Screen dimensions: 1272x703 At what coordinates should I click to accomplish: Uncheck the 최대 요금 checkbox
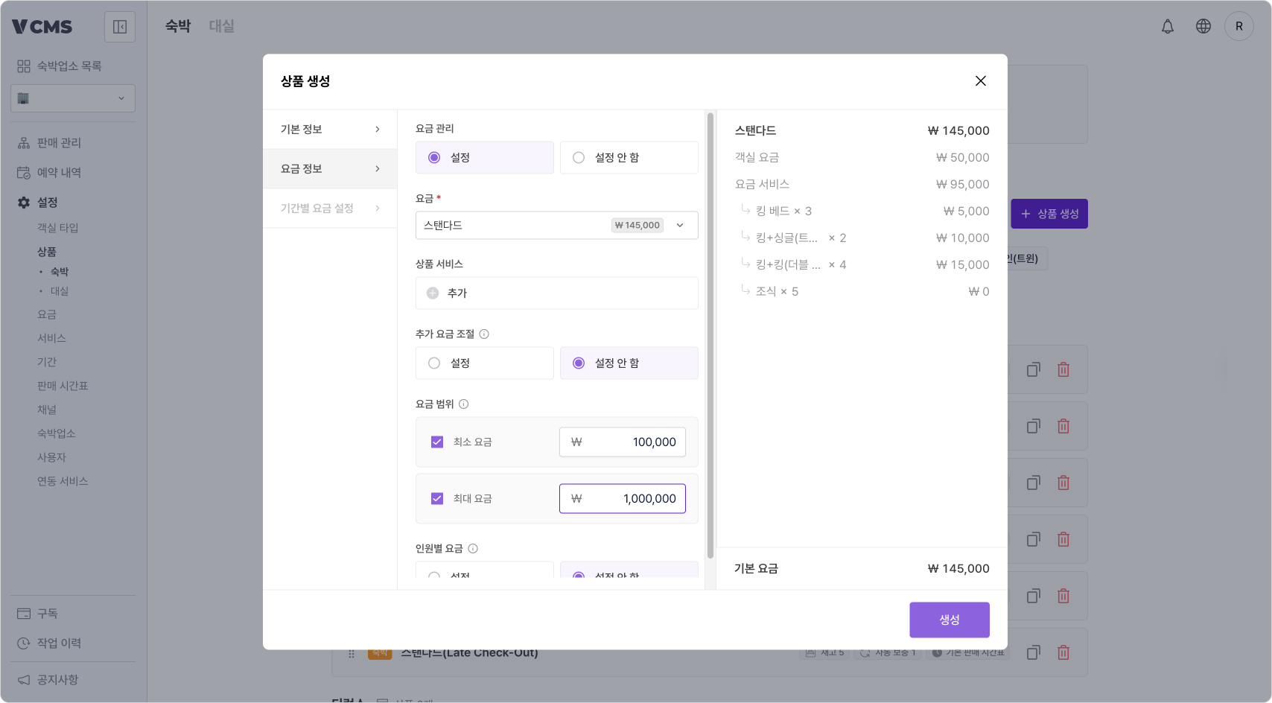(437, 498)
